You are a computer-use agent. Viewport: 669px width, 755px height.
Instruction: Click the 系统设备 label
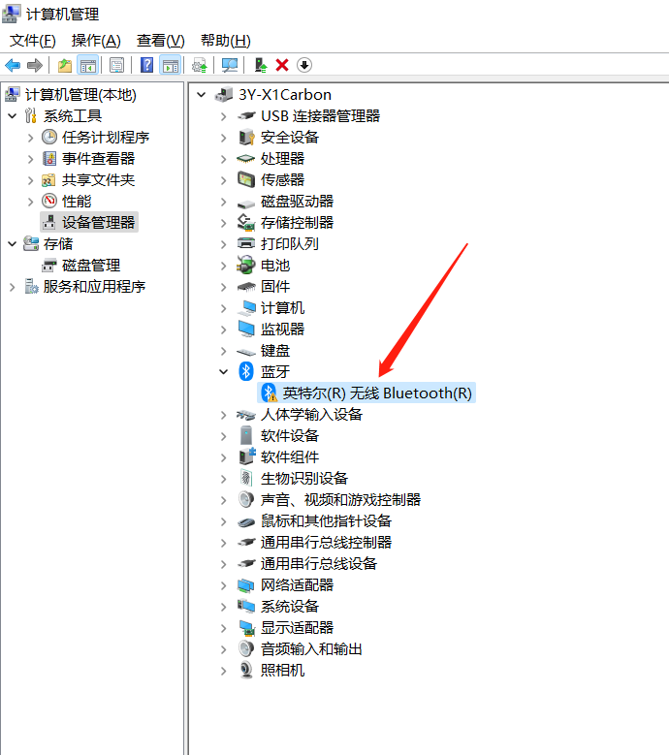(290, 606)
